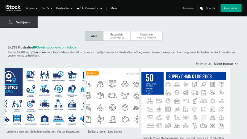Click the green video camera icon
Viewport: 247px width, 139px height.
coord(35,47)
